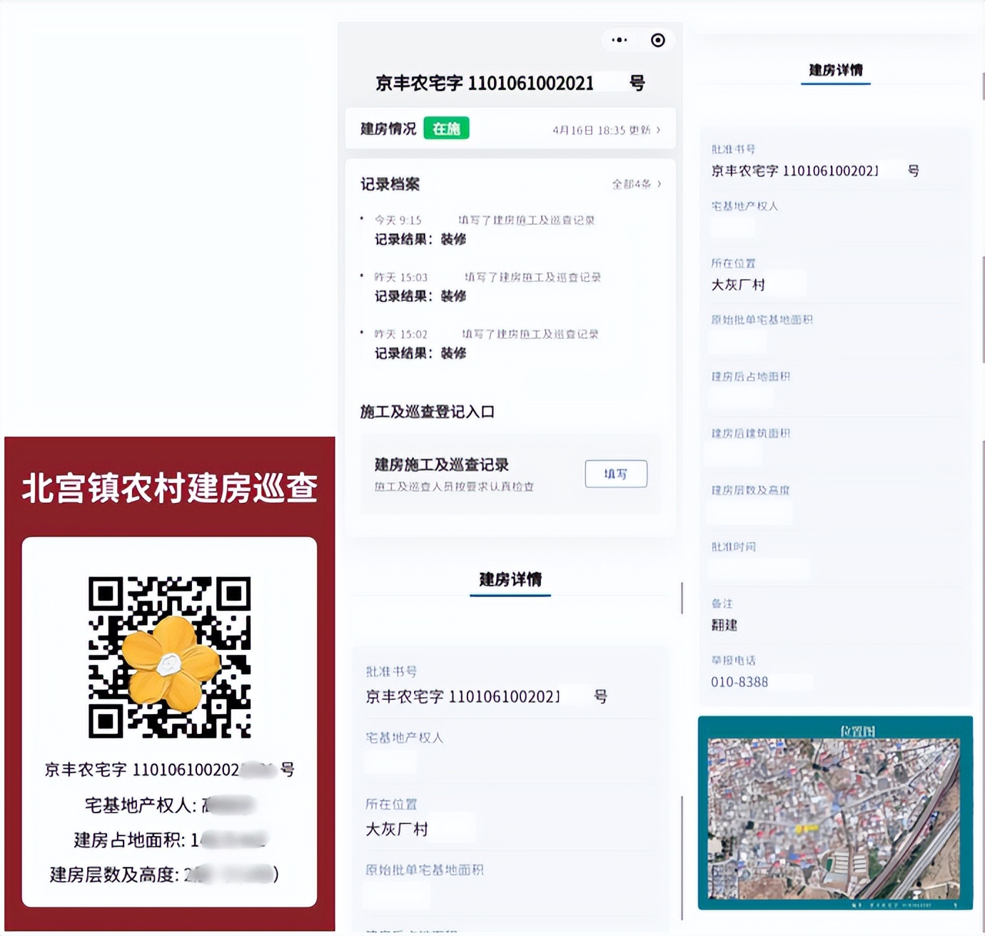
Task: Toggle visibility of 批准时间 field value
Action: [759, 568]
